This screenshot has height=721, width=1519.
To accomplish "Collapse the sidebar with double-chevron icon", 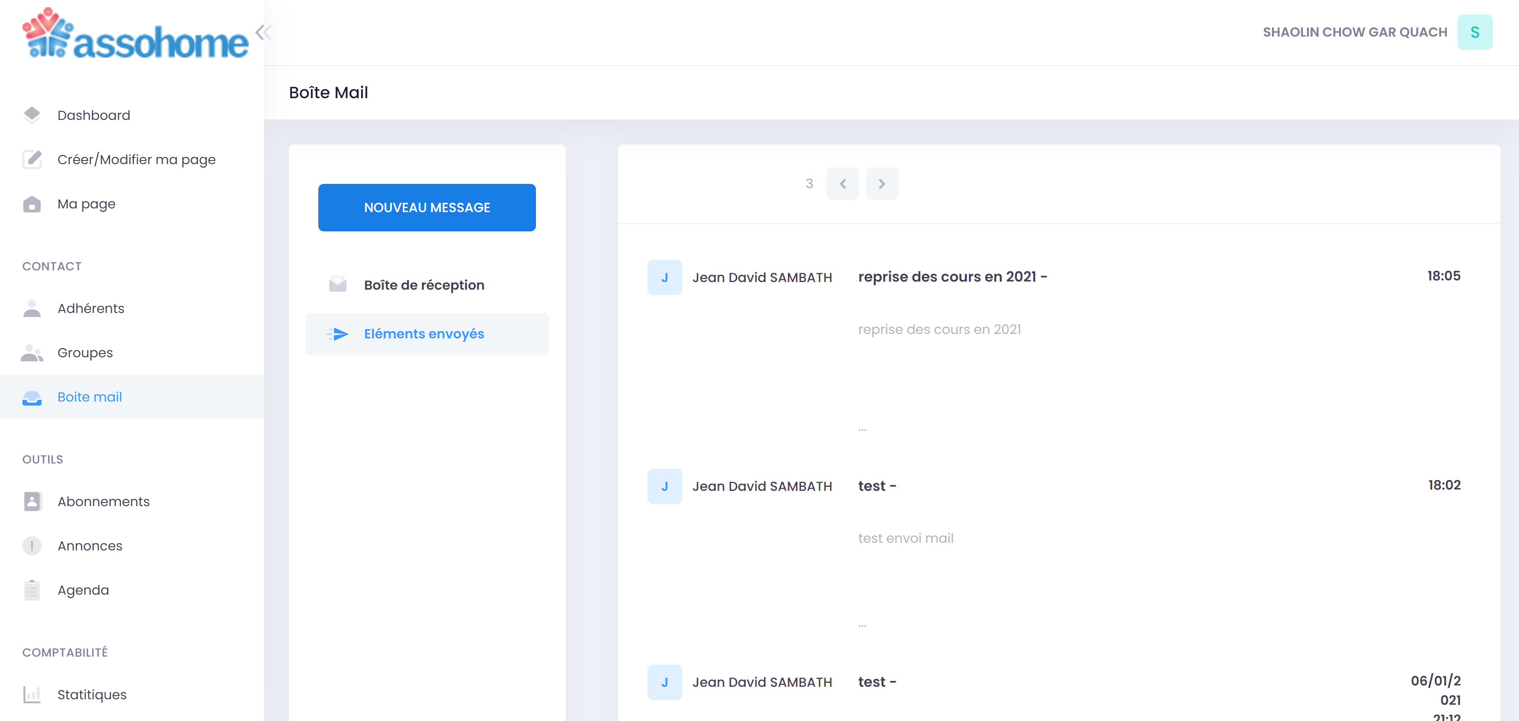I will (263, 33).
